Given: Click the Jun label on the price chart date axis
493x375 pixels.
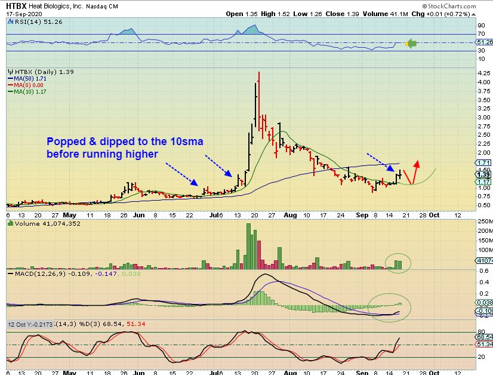Looking at the screenshot, I should (138, 215).
